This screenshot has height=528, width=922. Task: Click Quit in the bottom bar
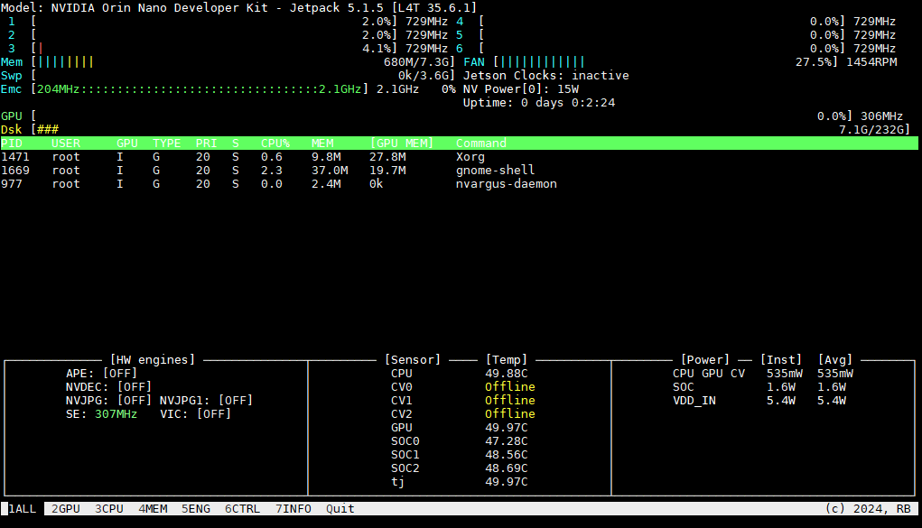tap(340, 509)
